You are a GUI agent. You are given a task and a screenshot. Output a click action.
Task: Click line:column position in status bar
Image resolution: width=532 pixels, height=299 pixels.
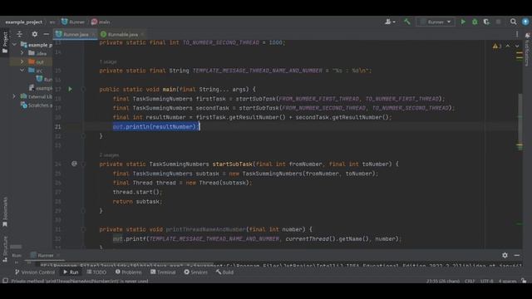[x=443, y=281]
